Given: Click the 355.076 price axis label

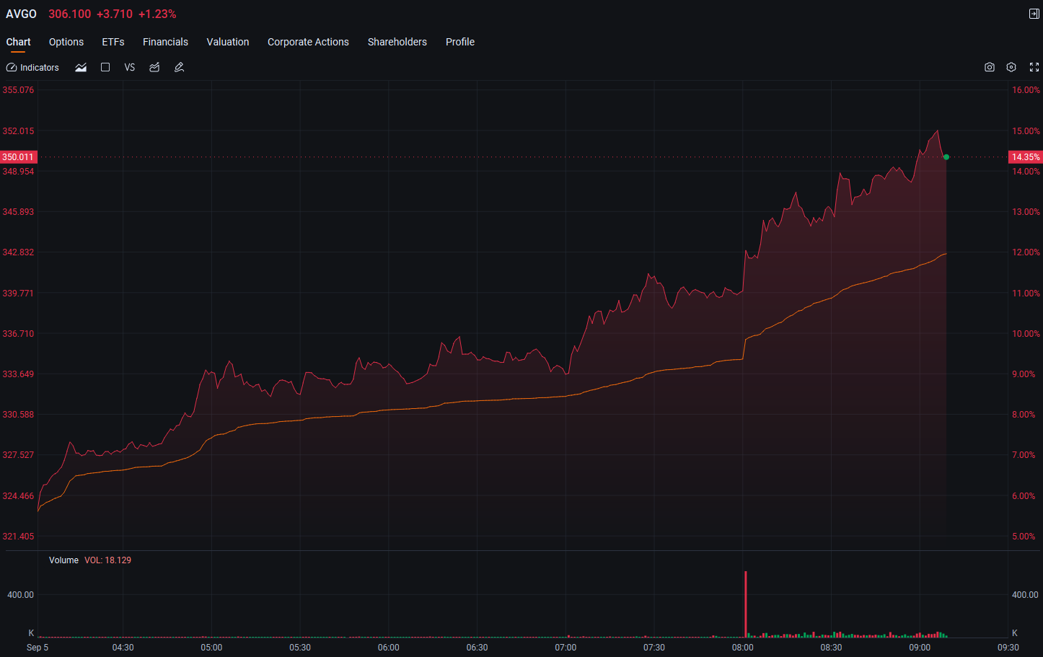Looking at the screenshot, I should click(18, 90).
